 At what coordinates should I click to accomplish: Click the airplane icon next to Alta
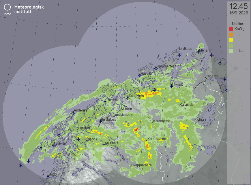[x=154, y=90]
